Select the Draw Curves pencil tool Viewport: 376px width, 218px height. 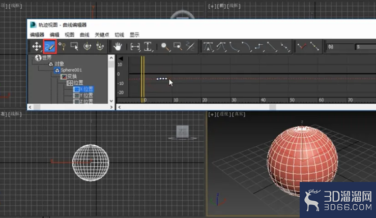50,46
